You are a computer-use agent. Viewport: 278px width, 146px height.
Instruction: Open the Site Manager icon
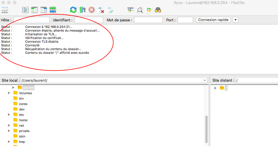[x=5, y=10]
